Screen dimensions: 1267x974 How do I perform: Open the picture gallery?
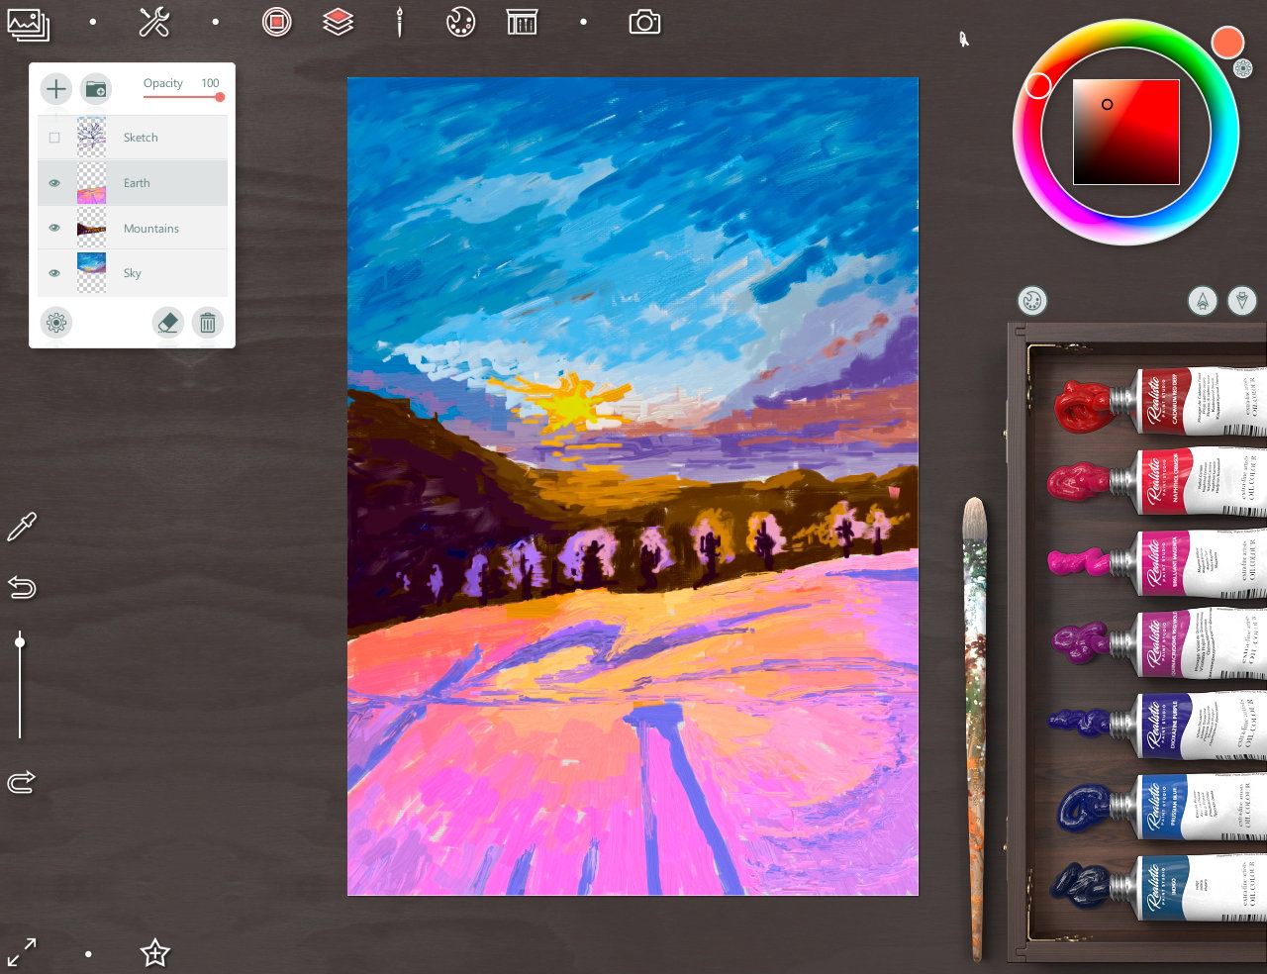pos(28,23)
